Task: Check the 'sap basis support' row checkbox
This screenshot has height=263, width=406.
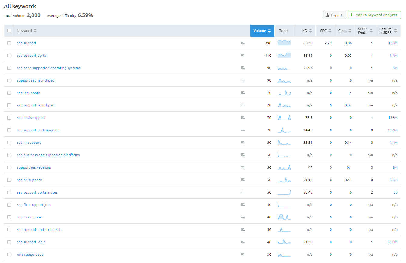Action: coord(9,118)
